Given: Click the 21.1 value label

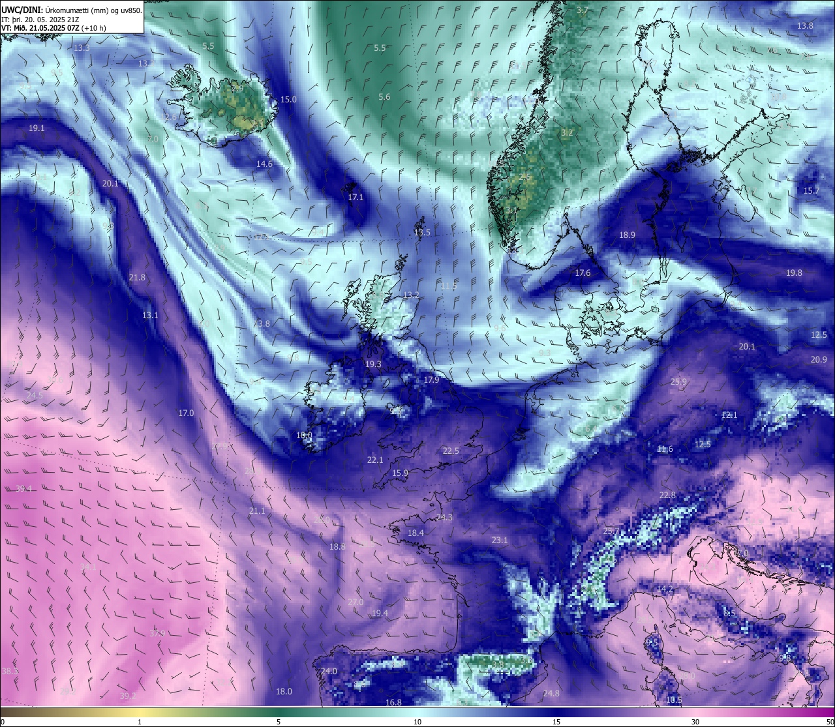Looking at the screenshot, I should (x=257, y=511).
